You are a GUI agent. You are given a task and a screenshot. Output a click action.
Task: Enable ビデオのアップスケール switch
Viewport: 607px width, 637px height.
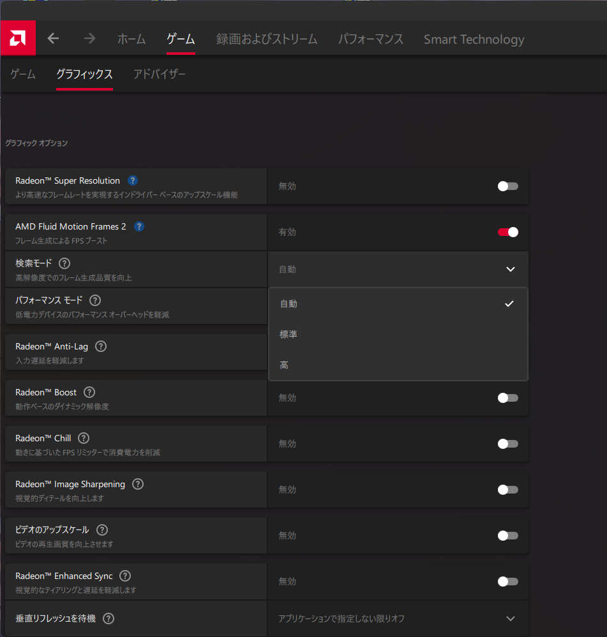[508, 536]
